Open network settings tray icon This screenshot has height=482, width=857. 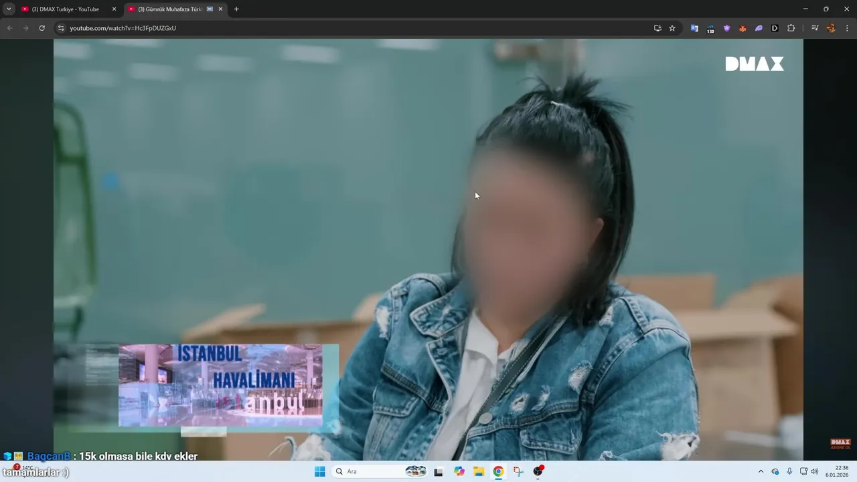[803, 471]
